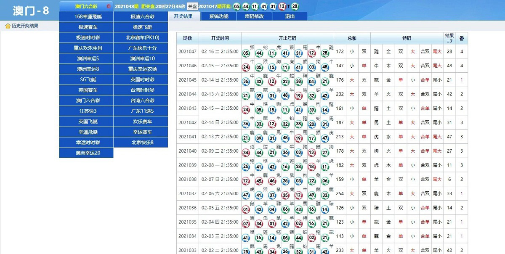Click red ball 12 in the top header

click(x=282, y=6)
